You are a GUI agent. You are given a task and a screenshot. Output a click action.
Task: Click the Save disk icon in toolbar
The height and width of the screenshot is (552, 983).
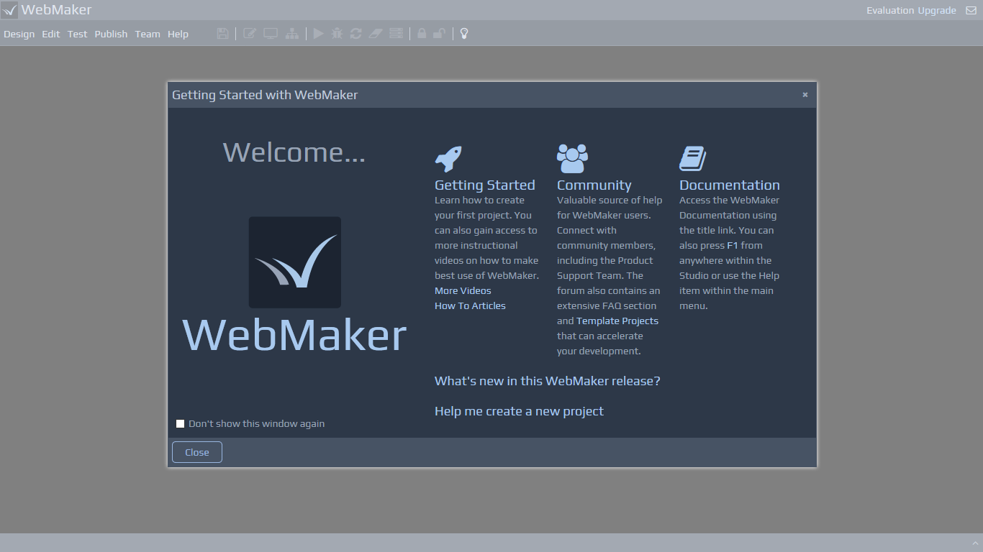point(222,33)
